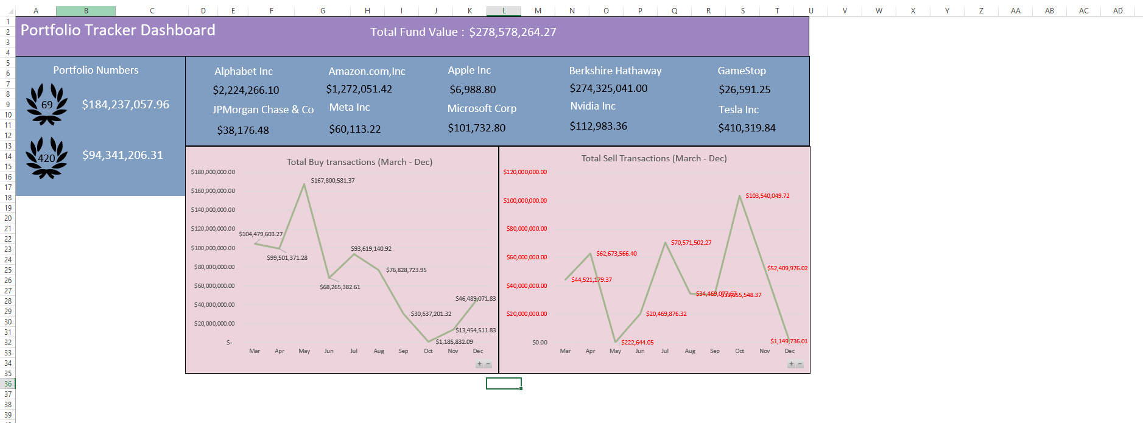Select column L header
The height and width of the screenshot is (423, 1143).
(504, 11)
